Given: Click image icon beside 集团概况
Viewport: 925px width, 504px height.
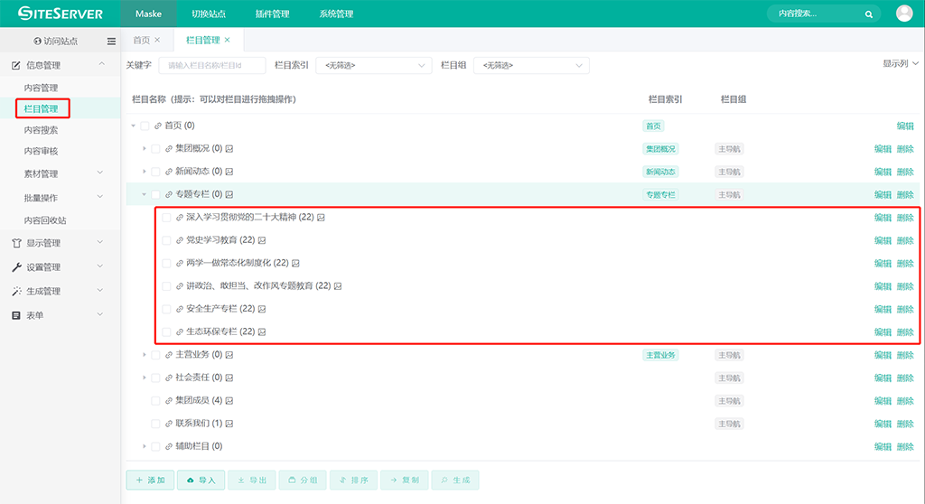Looking at the screenshot, I should tap(229, 148).
